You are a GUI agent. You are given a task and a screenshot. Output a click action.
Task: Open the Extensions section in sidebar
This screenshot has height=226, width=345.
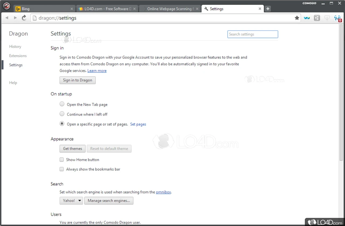[x=18, y=56]
